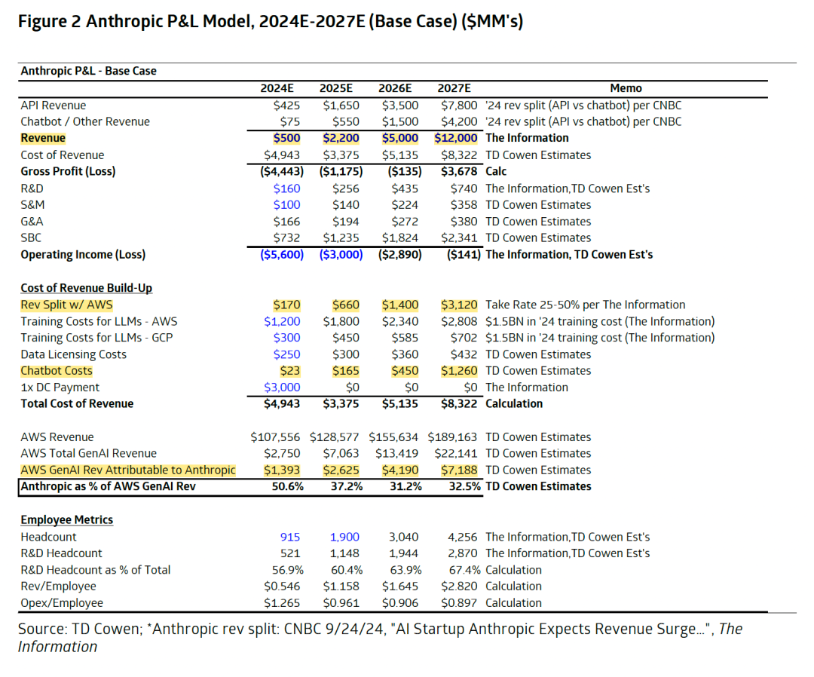Select the 2027E G&A value $380
This screenshot has height=677, width=814.
pos(464,222)
